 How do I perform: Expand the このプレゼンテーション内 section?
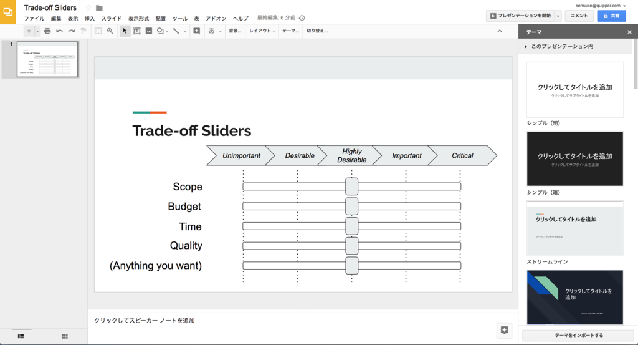tap(559, 46)
